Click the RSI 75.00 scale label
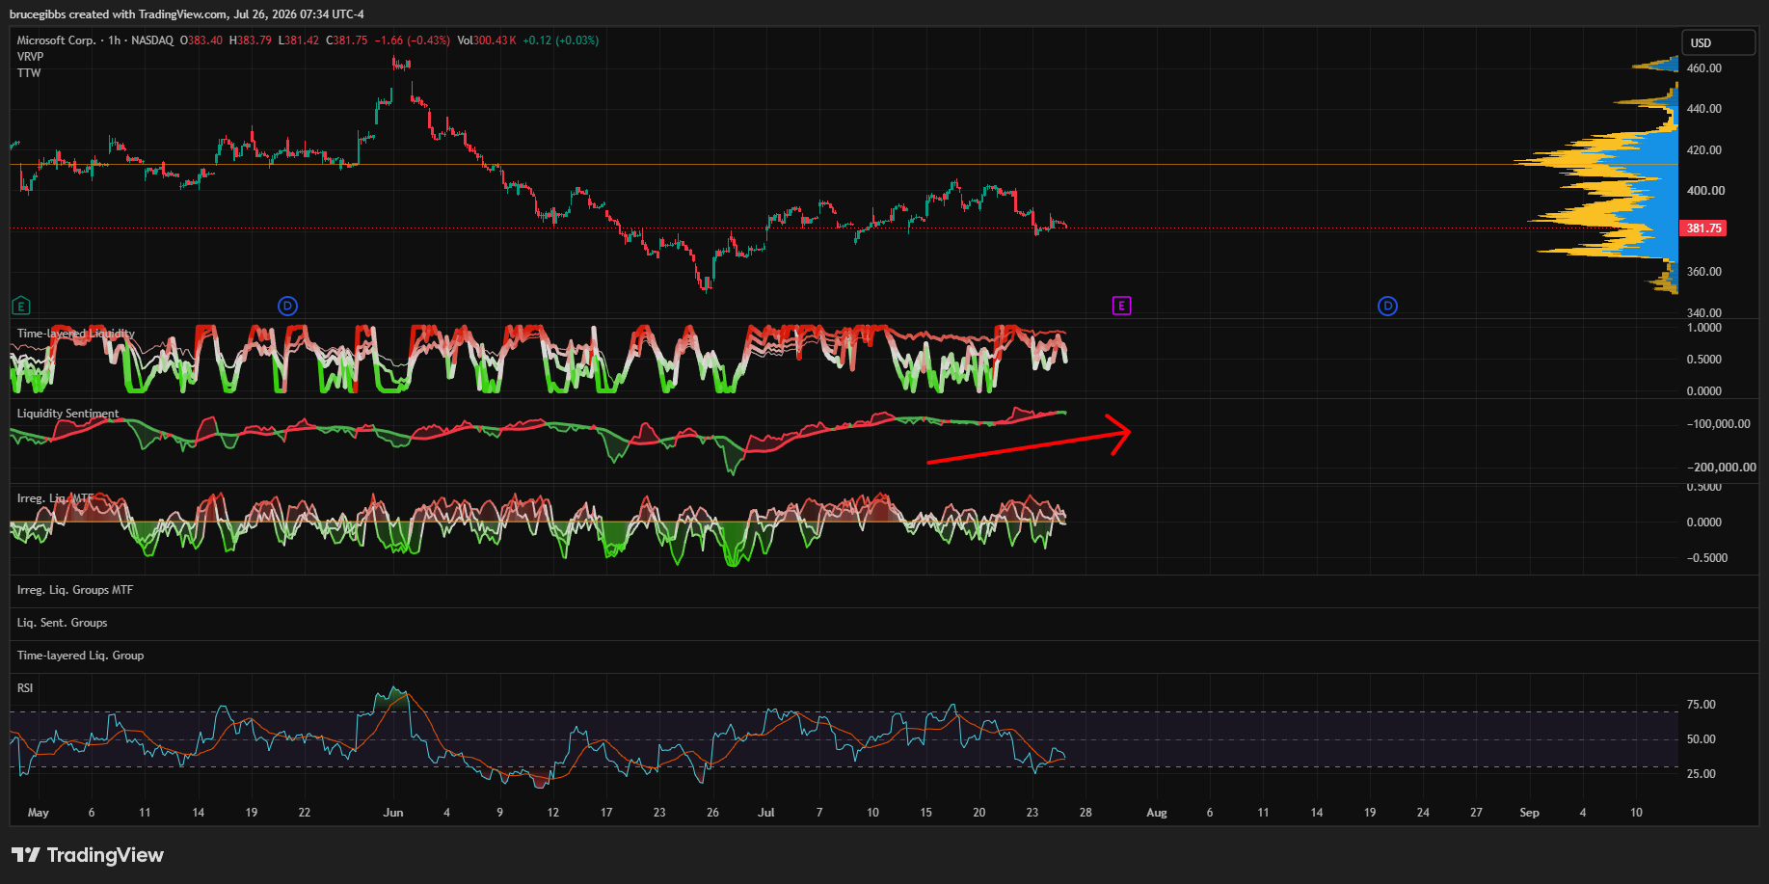Viewport: 1769px width, 884px height. tap(1701, 705)
